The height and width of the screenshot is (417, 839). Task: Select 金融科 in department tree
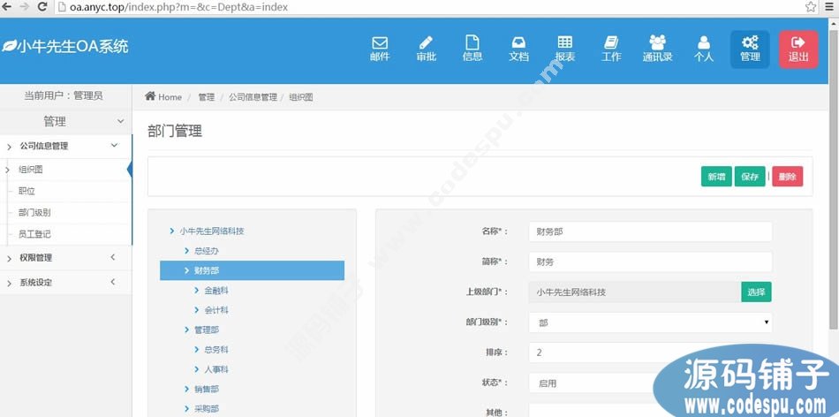[216, 290]
